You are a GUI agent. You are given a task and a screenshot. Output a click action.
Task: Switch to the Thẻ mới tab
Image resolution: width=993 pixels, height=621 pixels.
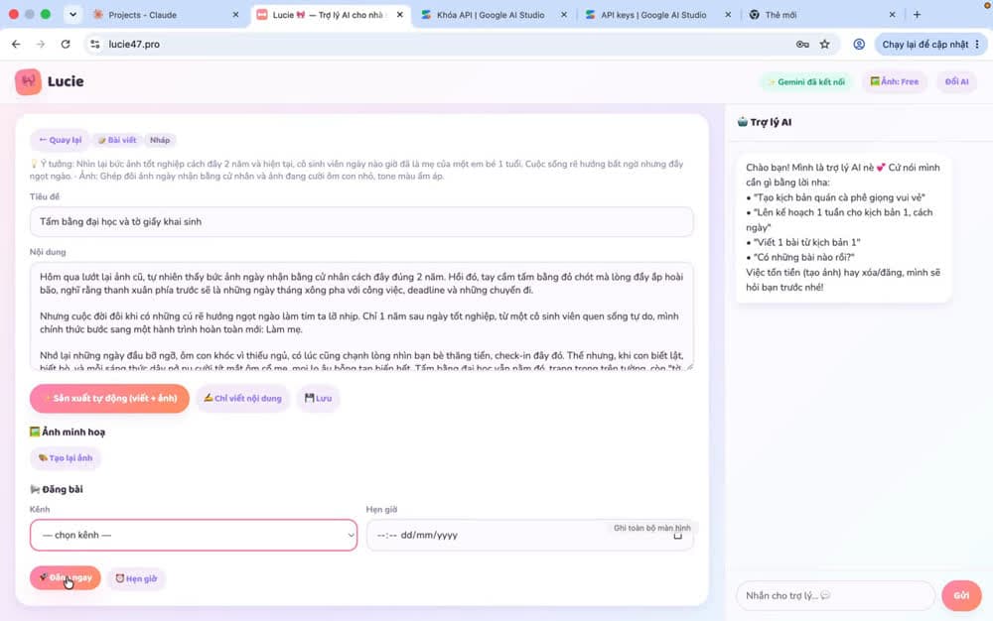pyautogui.click(x=822, y=15)
